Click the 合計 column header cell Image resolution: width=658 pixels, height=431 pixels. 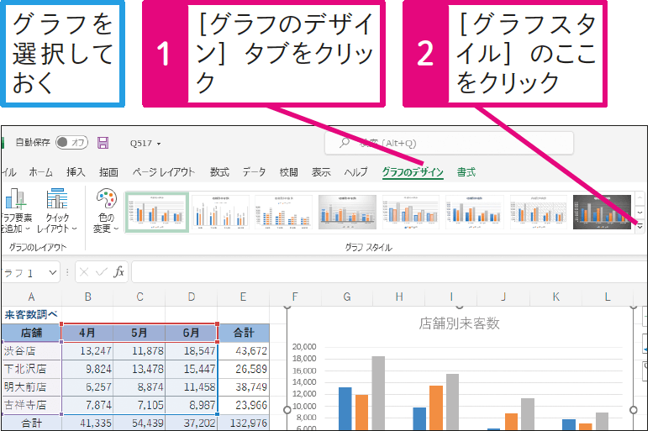pos(244,334)
